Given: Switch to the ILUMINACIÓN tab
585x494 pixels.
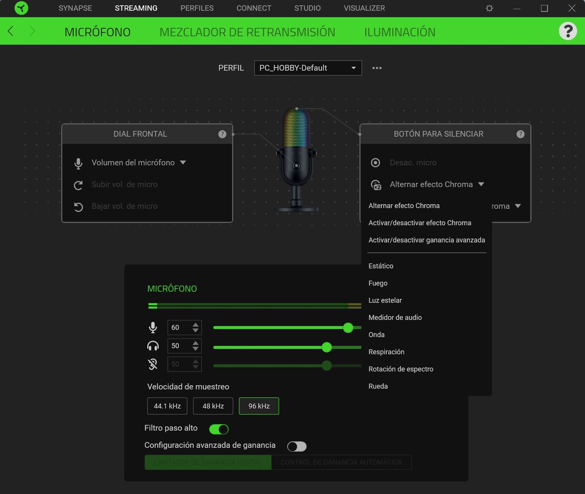Looking at the screenshot, I should click(400, 31).
